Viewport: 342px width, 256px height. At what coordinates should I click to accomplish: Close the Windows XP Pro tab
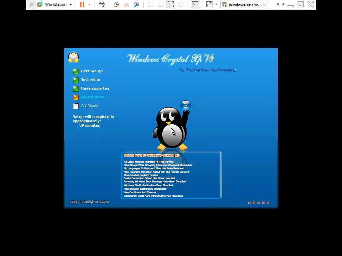click(265, 5)
